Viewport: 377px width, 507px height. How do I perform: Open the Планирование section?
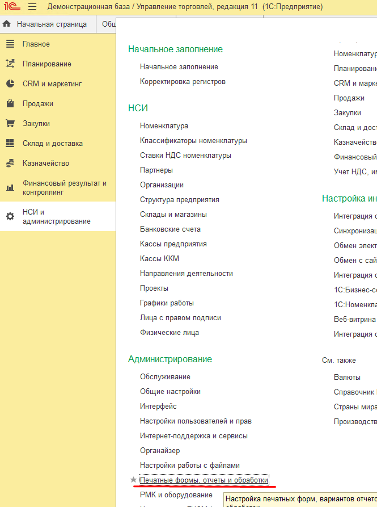coord(47,64)
